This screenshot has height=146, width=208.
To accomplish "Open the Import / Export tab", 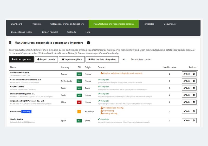I will tap(50, 32).
